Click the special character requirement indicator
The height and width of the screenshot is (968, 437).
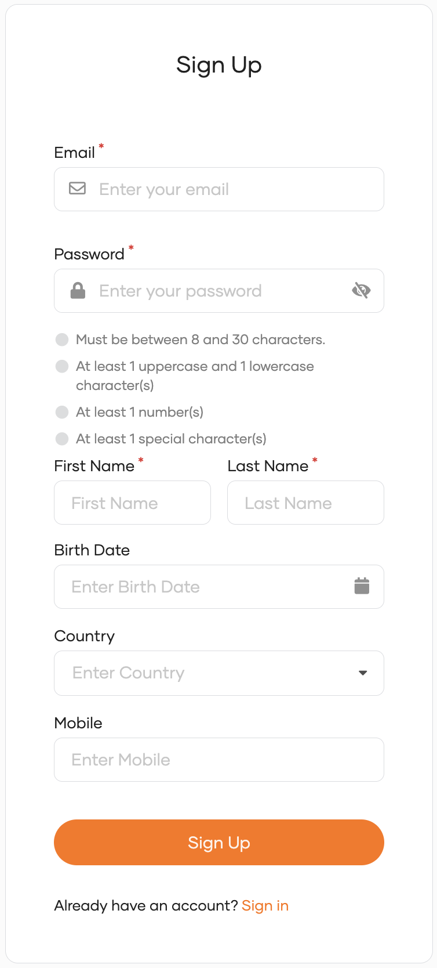(x=62, y=439)
